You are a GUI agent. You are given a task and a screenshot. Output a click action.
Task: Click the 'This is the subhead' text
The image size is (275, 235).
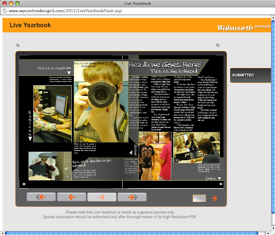click(174, 71)
